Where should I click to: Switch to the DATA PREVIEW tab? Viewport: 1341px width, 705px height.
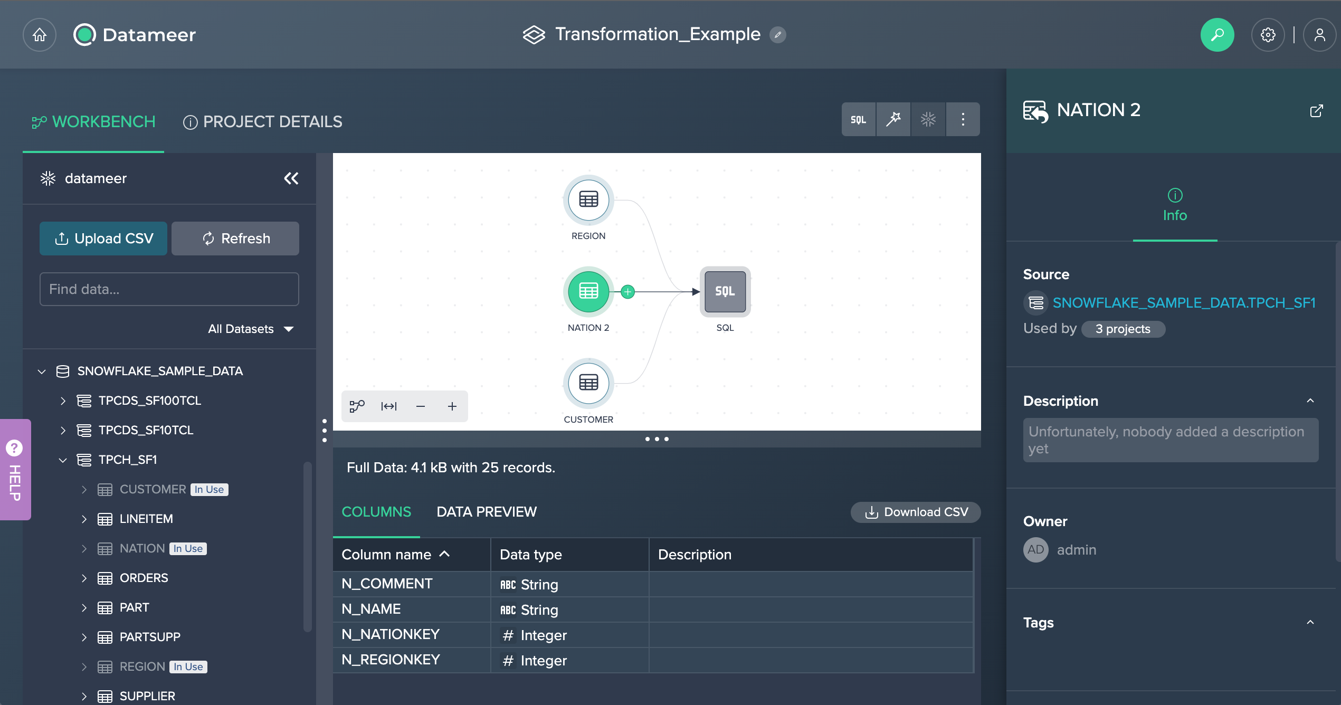[x=486, y=511]
